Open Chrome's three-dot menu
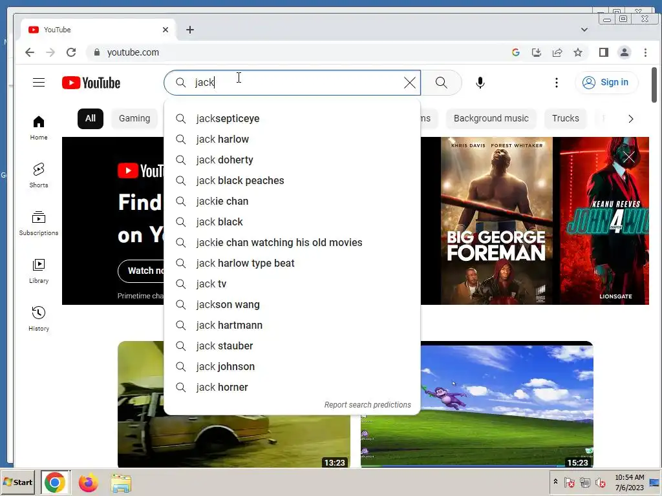Viewport: 662px width, 496px height. click(646, 52)
